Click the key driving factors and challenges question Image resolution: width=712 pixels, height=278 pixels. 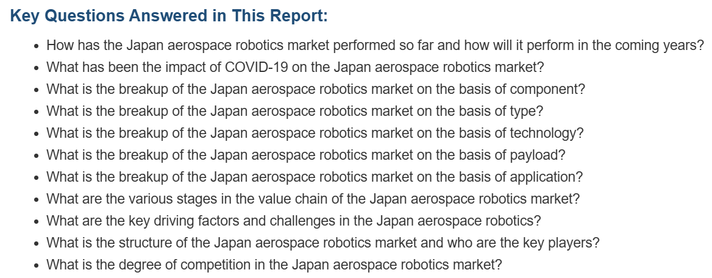[x=294, y=221]
